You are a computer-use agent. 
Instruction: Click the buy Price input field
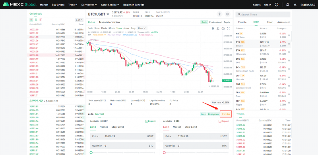123,136
